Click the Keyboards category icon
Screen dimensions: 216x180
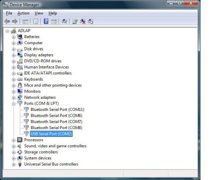20,79
